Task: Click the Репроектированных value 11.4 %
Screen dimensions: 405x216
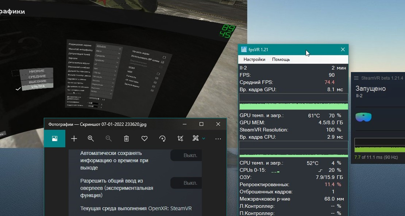Action: pyautogui.click(x=333, y=184)
